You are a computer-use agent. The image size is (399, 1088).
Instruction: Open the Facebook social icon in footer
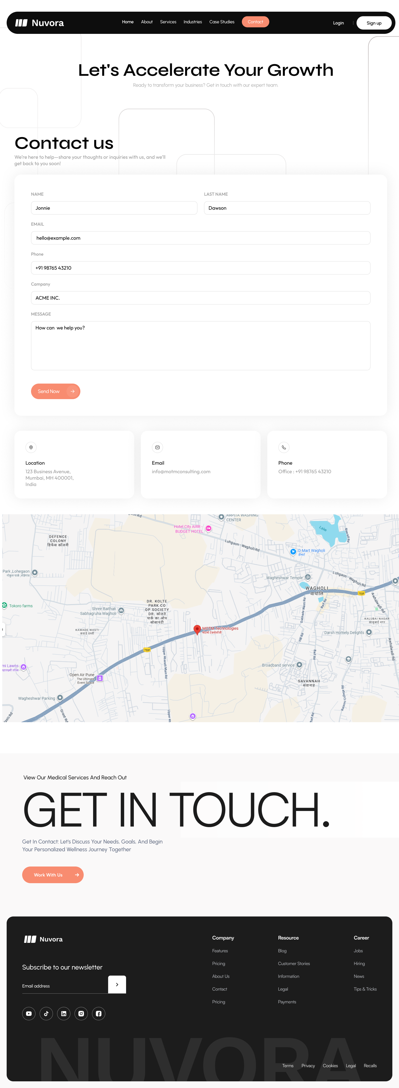98,1013
